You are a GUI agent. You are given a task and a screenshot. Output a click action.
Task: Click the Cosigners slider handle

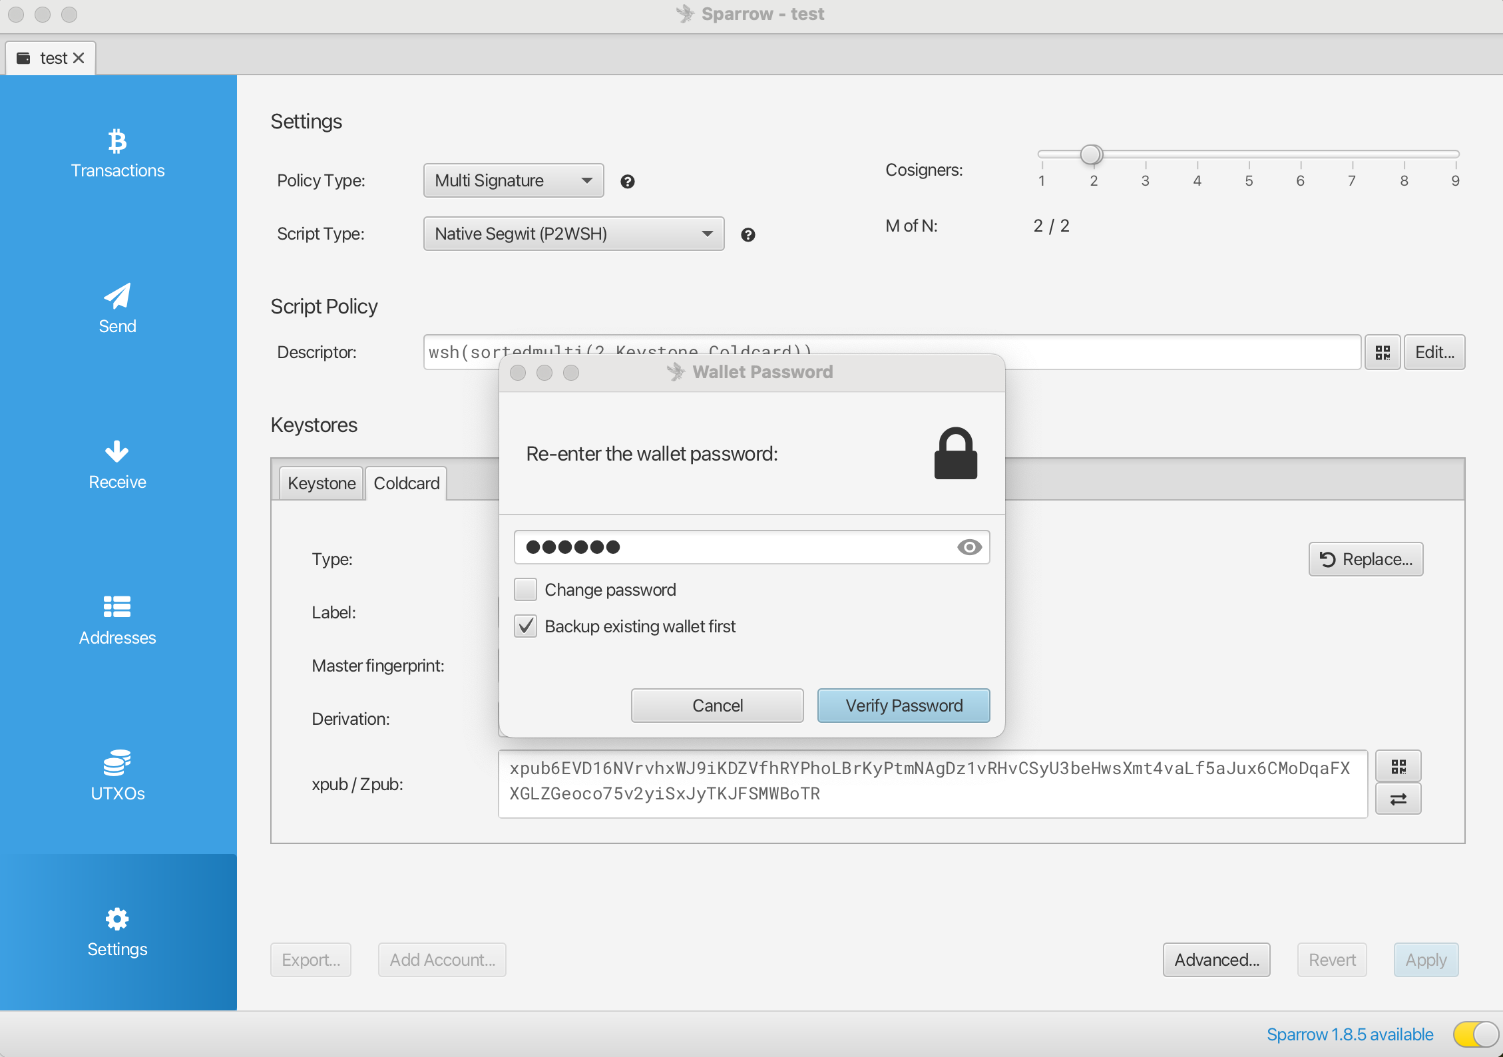coord(1091,154)
